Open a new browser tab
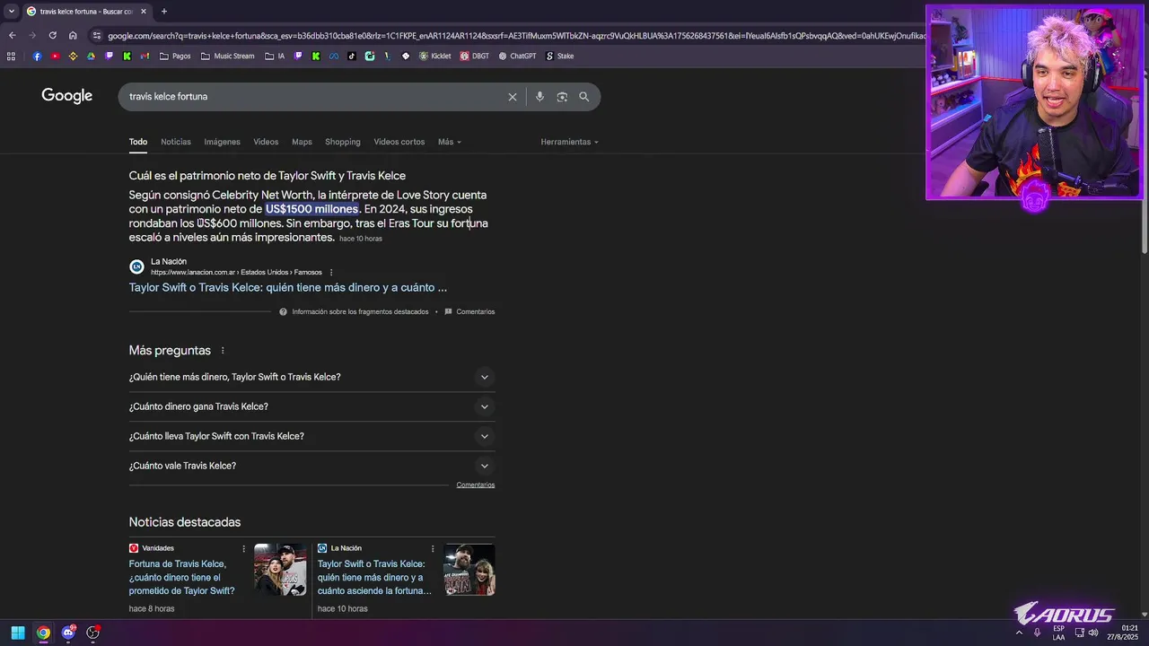The height and width of the screenshot is (646, 1149). click(163, 12)
